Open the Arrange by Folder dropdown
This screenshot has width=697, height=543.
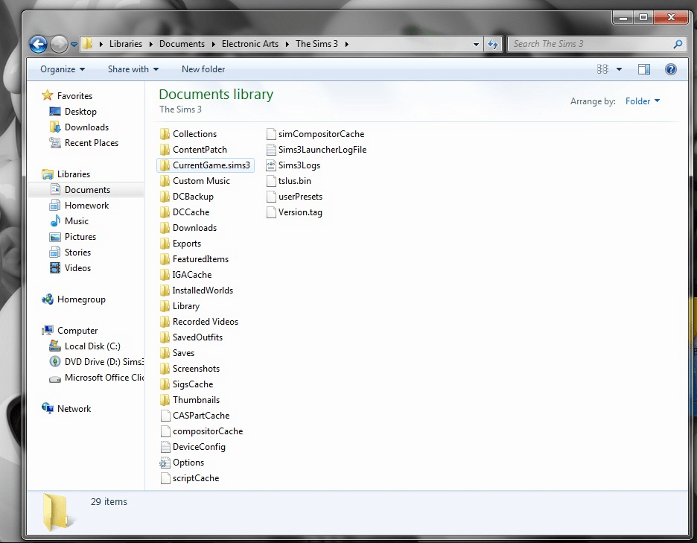pyautogui.click(x=642, y=101)
